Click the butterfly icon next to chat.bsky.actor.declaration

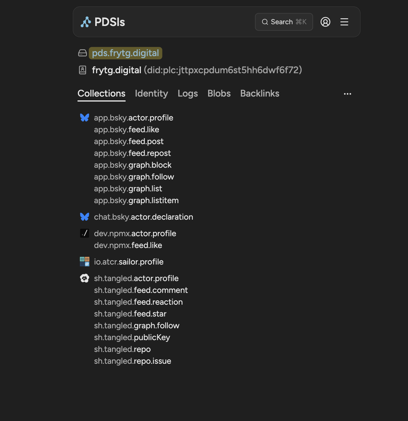click(85, 217)
